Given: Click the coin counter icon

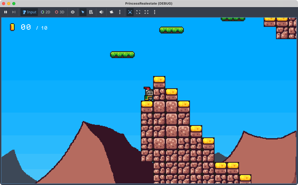Looking at the screenshot, I should click(12, 27).
